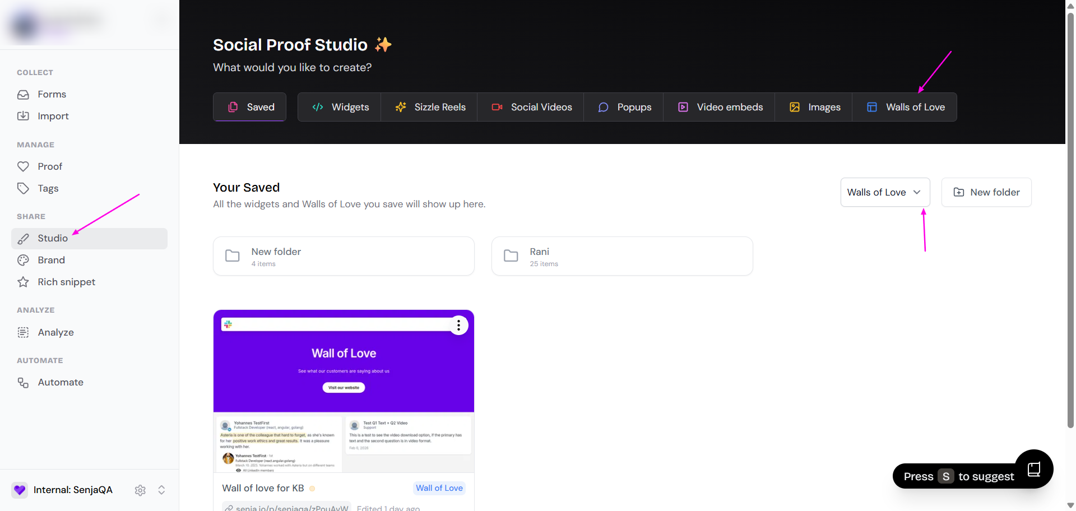Open Automate from the sidebar
1076x511 pixels.
(x=60, y=382)
